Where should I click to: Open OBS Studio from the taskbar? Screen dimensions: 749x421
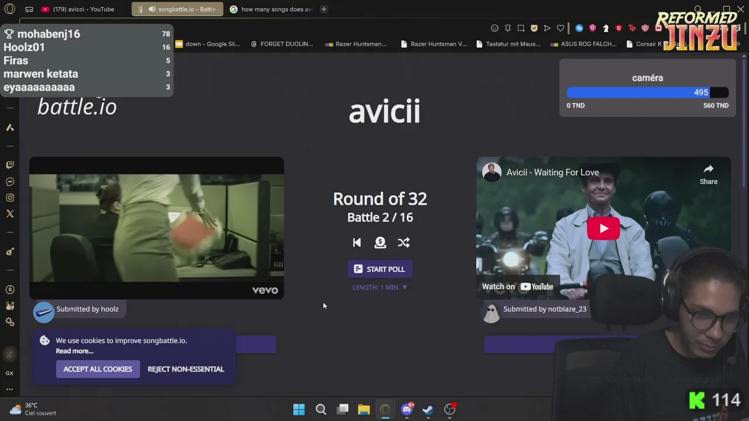tap(449, 409)
